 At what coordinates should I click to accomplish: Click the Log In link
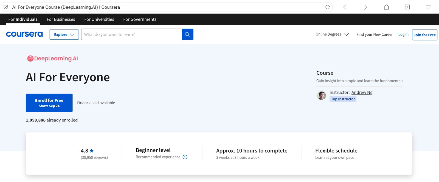(403, 34)
